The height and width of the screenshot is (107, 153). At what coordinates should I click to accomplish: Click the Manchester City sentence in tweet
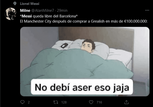point(84,21)
